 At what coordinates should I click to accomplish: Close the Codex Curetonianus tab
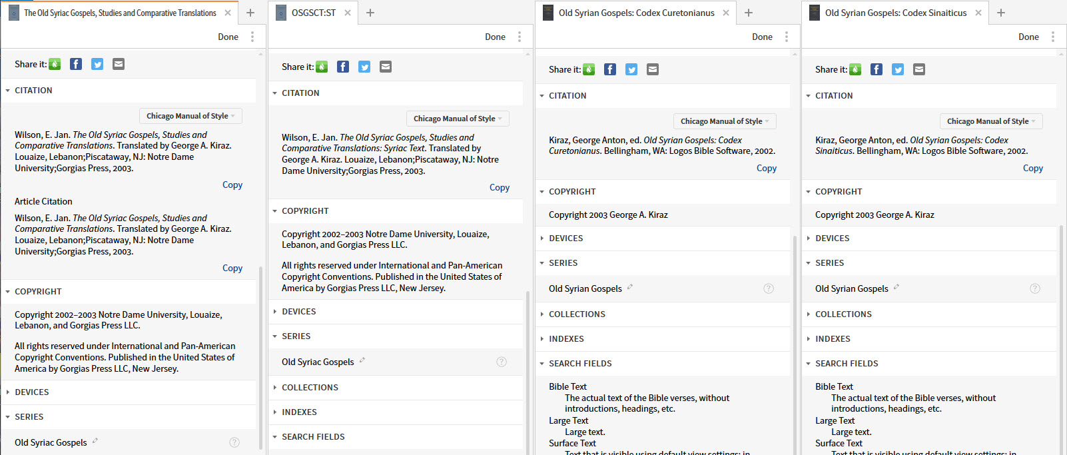click(726, 13)
